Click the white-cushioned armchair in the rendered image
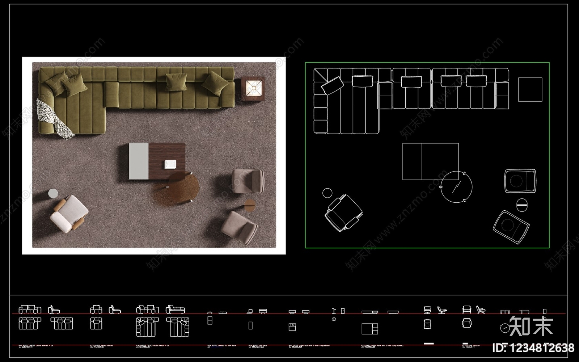Screen dimensions: 579x362 69,214
